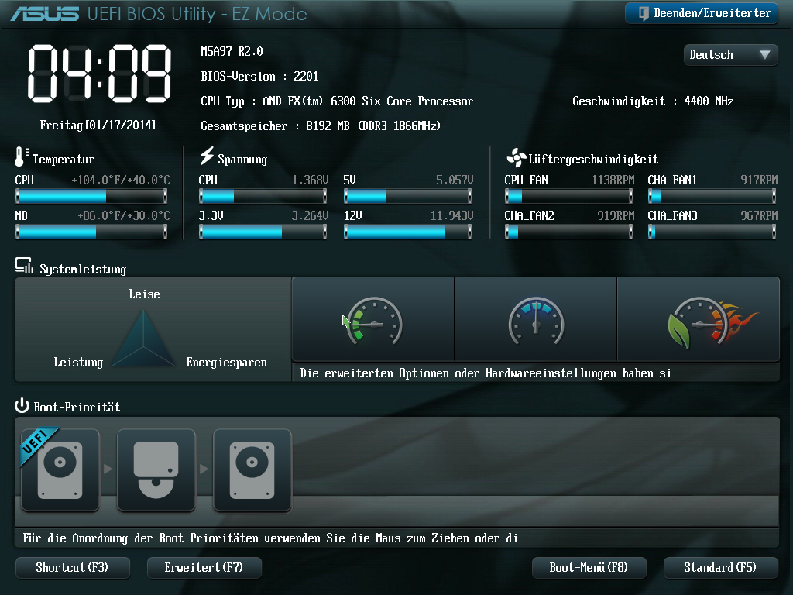Click the 11.943V value
The height and width of the screenshot is (595, 793).
451,216
